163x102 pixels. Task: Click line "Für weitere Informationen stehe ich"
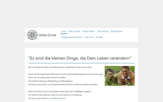click(55, 95)
